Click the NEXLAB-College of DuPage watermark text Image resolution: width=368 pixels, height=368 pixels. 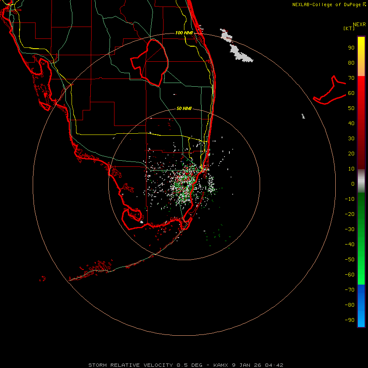[329, 4]
